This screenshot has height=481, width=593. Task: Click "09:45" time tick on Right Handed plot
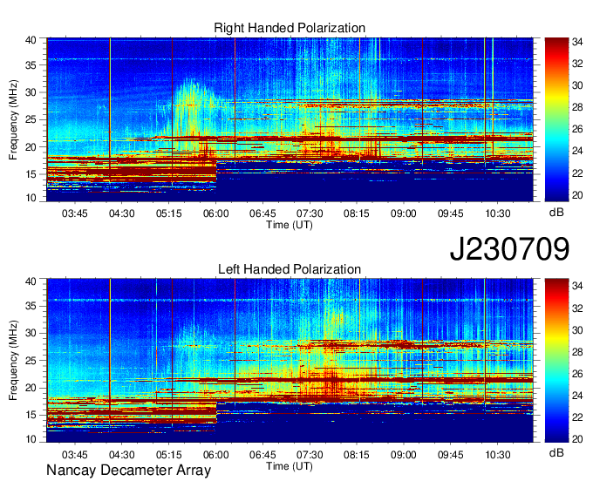pyautogui.click(x=451, y=213)
